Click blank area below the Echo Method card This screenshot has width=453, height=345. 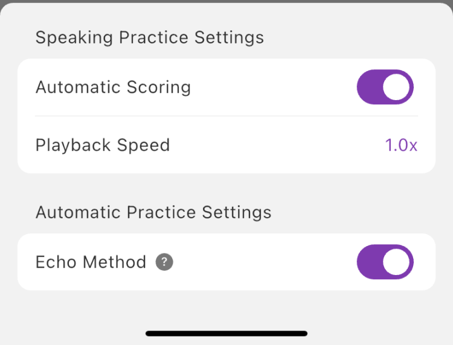pos(226,308)
